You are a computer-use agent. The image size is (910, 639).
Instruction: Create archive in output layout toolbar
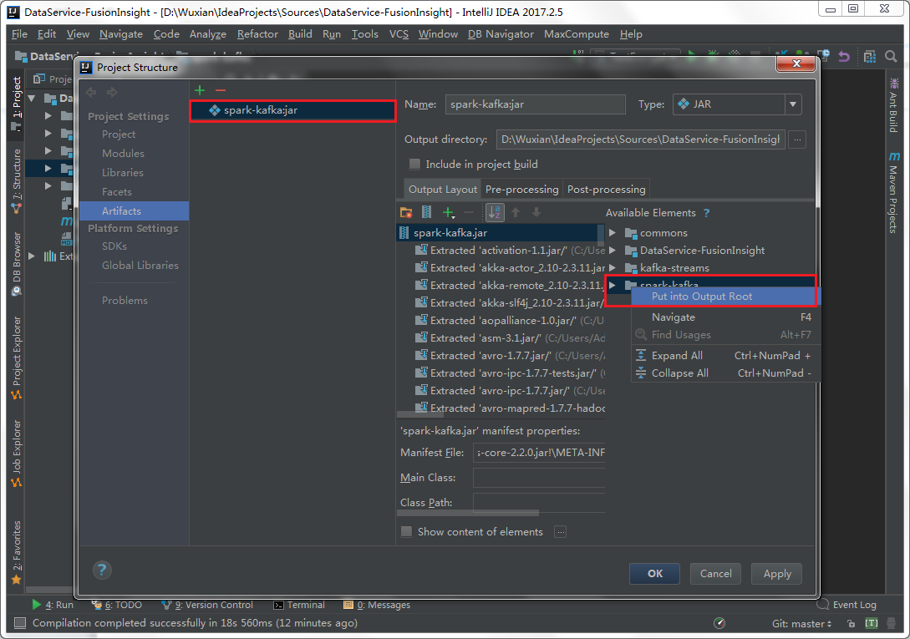426,212
